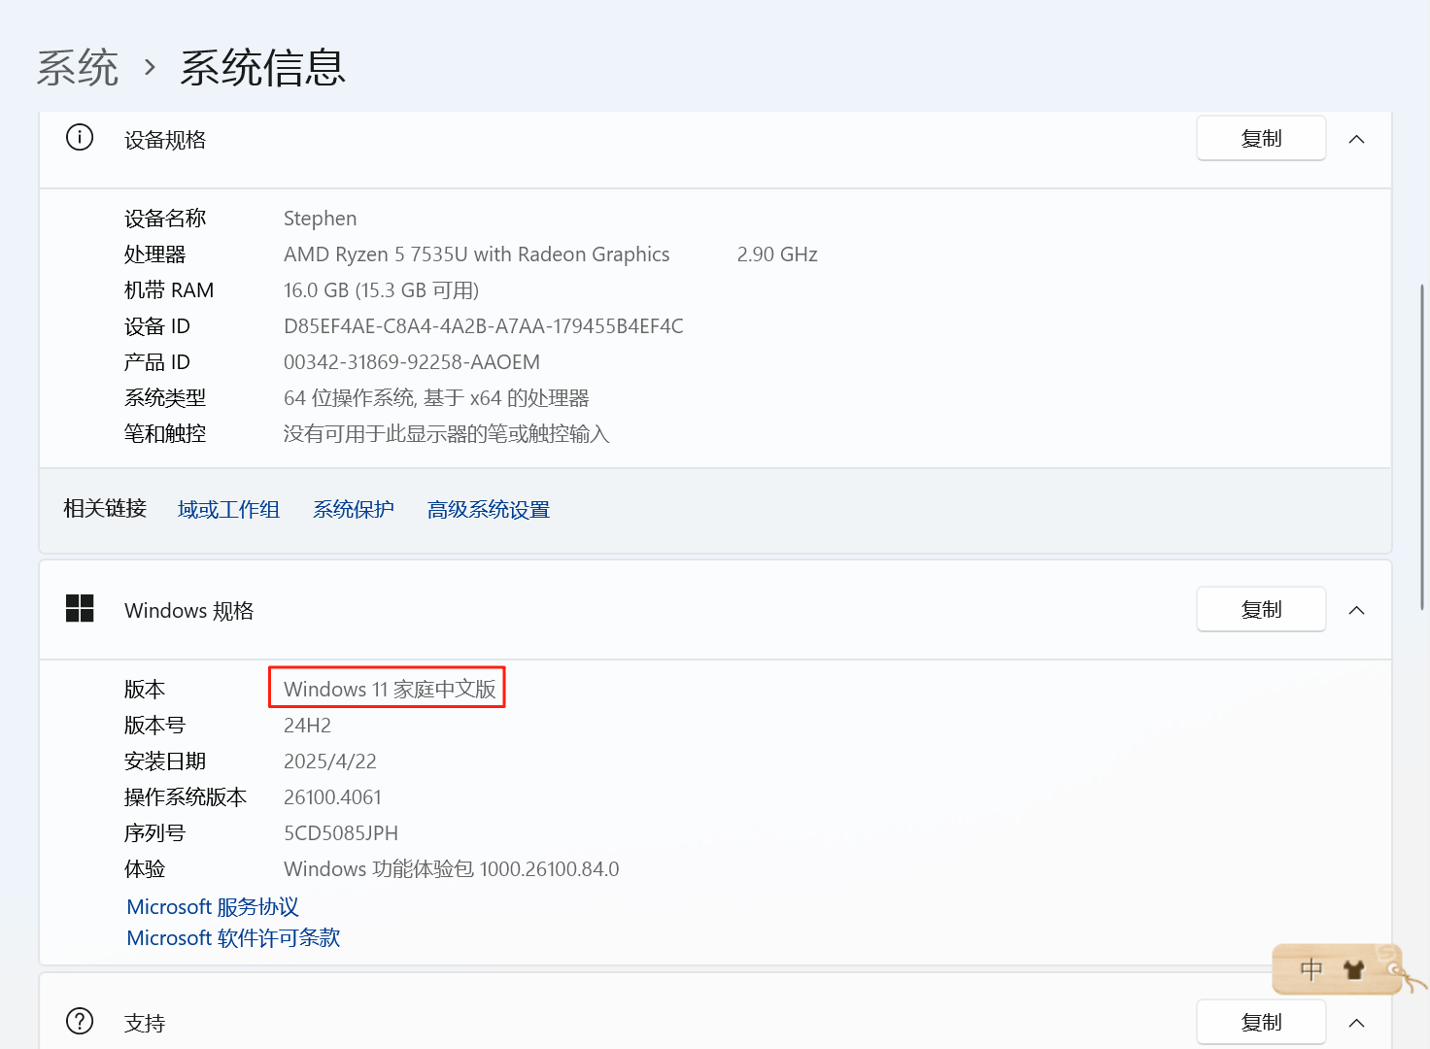Go back to 系统 in breadcrumb
1430x1049 pixels.
78,68
